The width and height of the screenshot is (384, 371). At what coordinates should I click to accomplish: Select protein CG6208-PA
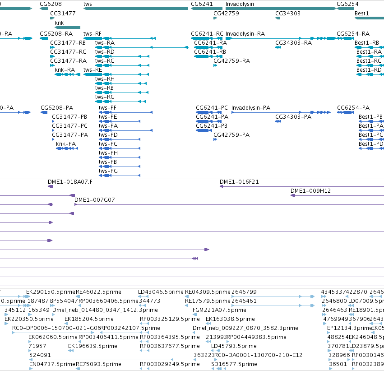44,112
